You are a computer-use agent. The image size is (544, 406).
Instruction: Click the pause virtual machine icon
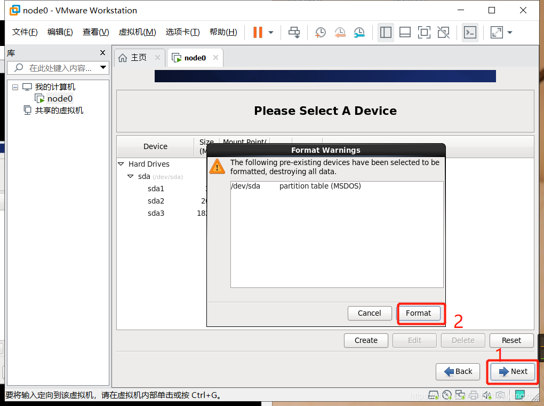click(258, 33)
